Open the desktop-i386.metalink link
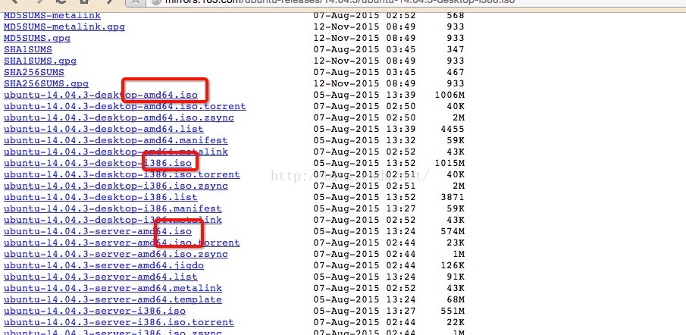 tap(112, 220)
